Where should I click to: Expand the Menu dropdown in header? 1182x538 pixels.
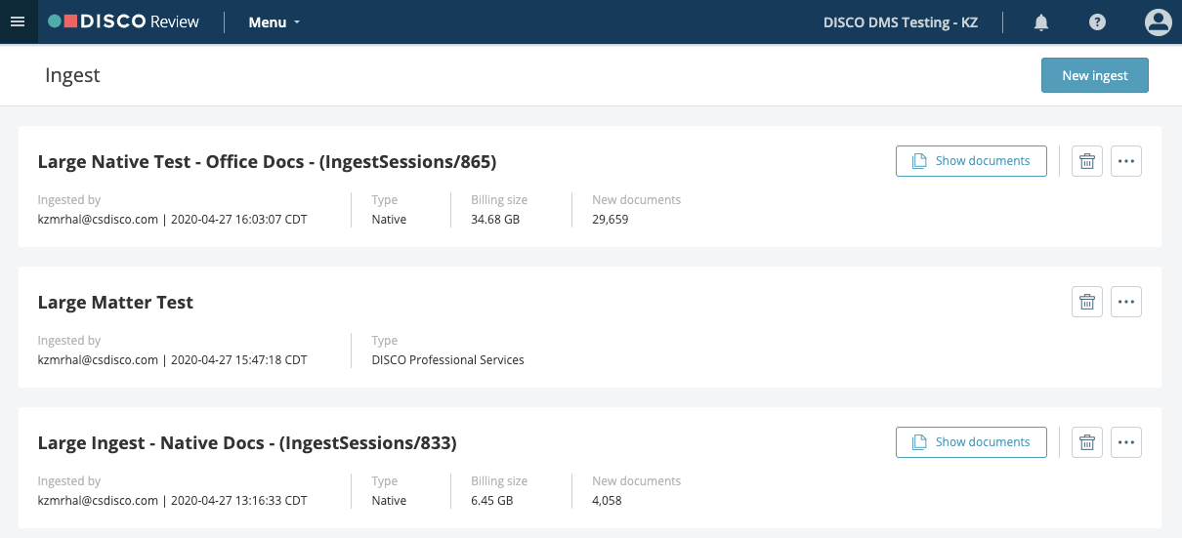pos(274,21)
